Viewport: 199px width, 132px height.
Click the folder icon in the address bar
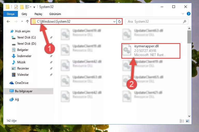[x=34, y=21]
